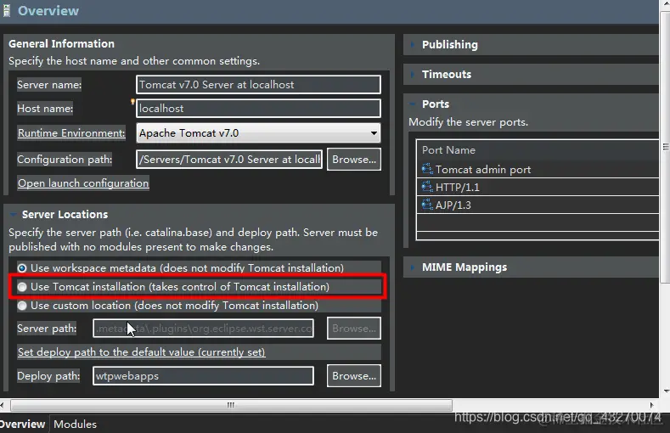This screenshot has height=433, width=670.
Task: Select the HTTP/1.1 port row
Action: tap(538, 187)
